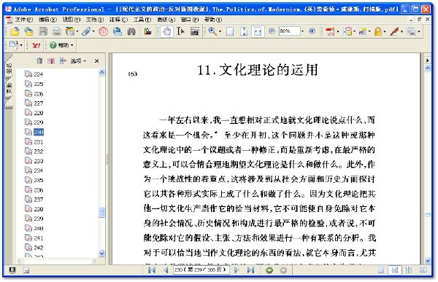This screenshot has height=282, width=438.
Task: Open the 文件 menu
Action: pos(23,20)
